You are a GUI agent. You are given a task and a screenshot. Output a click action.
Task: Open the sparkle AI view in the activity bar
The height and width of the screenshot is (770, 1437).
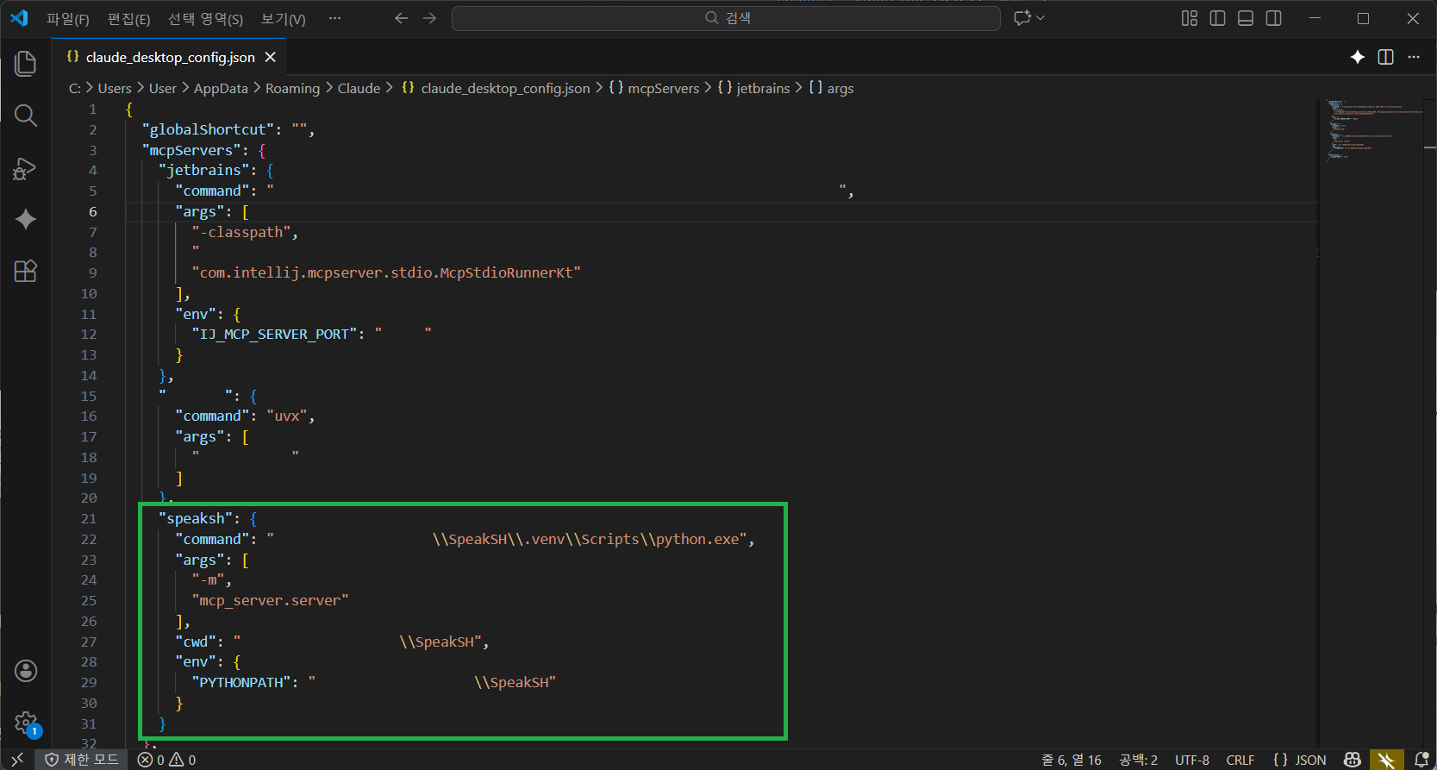pos(26,219)
